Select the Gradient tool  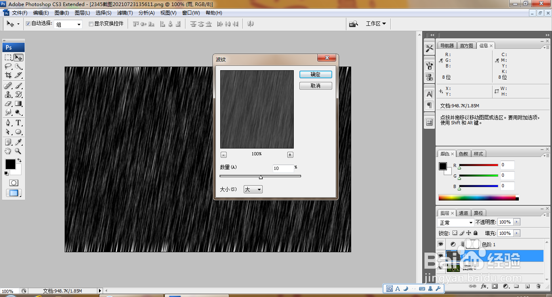point(18,104)
